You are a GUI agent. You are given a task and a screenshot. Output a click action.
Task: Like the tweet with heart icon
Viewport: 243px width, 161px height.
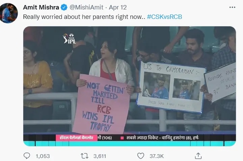[141, 156]
